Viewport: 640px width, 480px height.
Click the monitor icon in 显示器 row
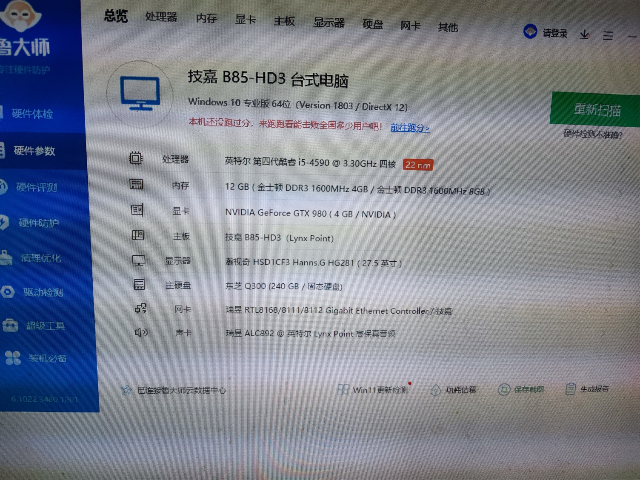point(139,260)
